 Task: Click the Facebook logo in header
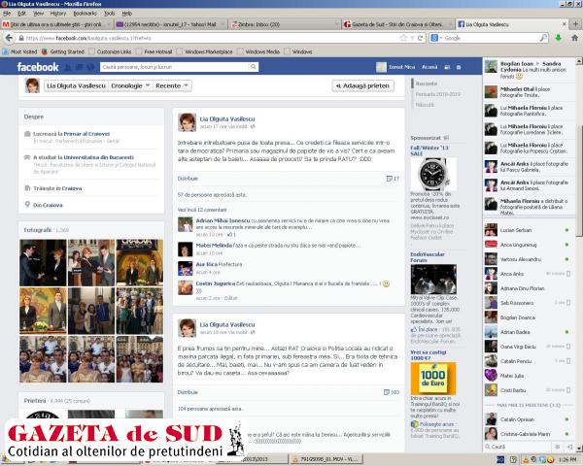[37, 67]
